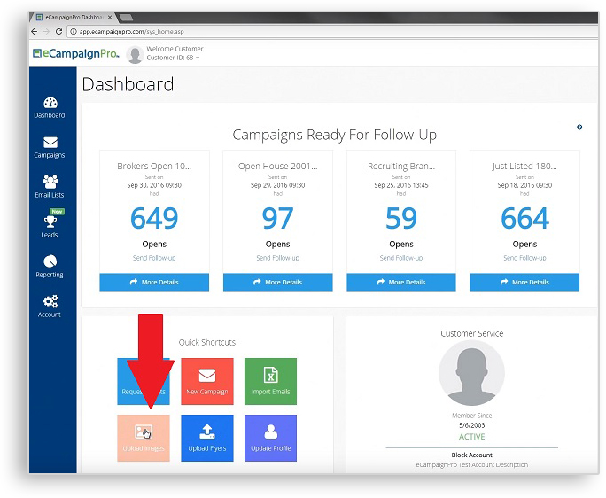Click the help question mark icon
This screenshot has height=498, width=606.
579,128
